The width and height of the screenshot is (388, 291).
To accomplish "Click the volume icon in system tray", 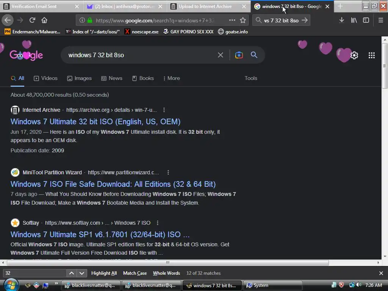I will click(x=358, y=285).
